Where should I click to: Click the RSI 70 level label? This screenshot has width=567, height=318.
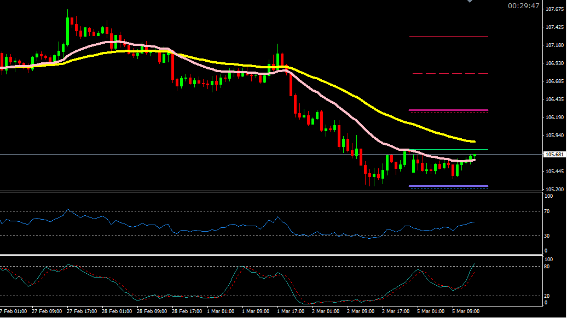[547, 211]
